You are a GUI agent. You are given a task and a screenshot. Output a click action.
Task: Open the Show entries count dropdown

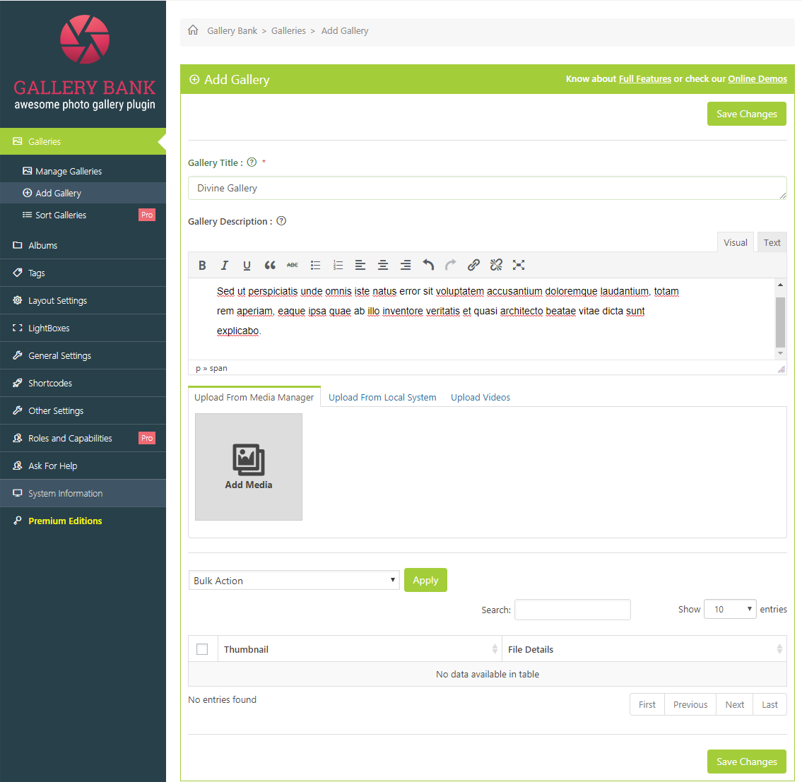[730, 609]
